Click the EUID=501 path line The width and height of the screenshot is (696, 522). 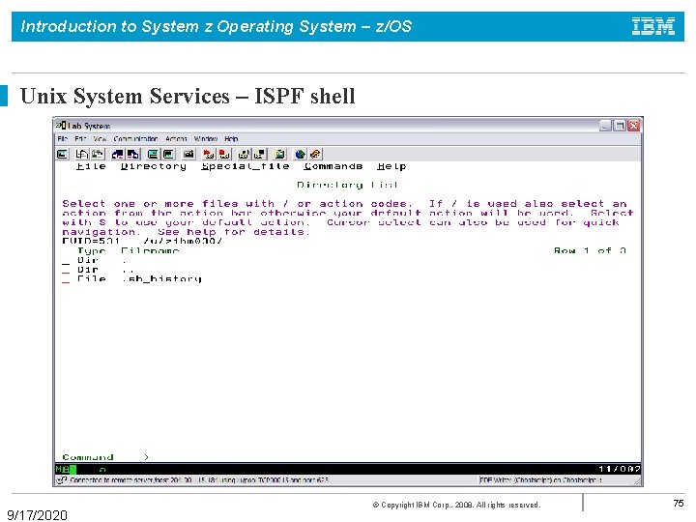click(x=142, y=242)
